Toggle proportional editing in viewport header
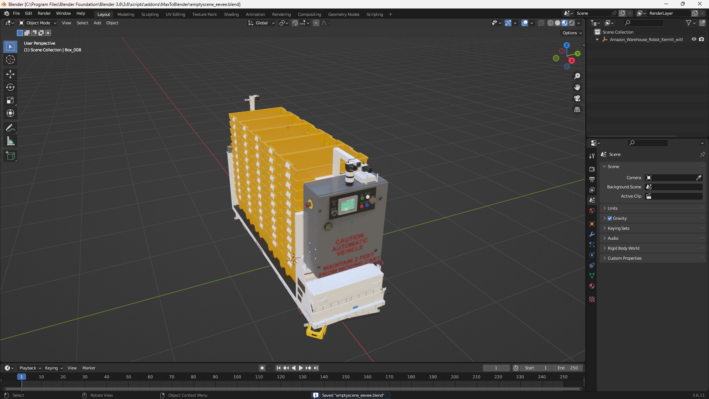 tap(316, 23)
